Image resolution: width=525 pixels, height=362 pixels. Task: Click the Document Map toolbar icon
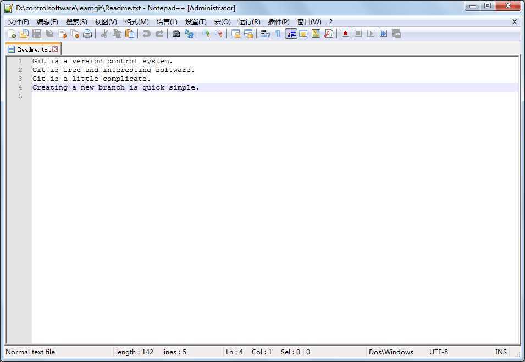pyautogui.click(x=316, y=34)
